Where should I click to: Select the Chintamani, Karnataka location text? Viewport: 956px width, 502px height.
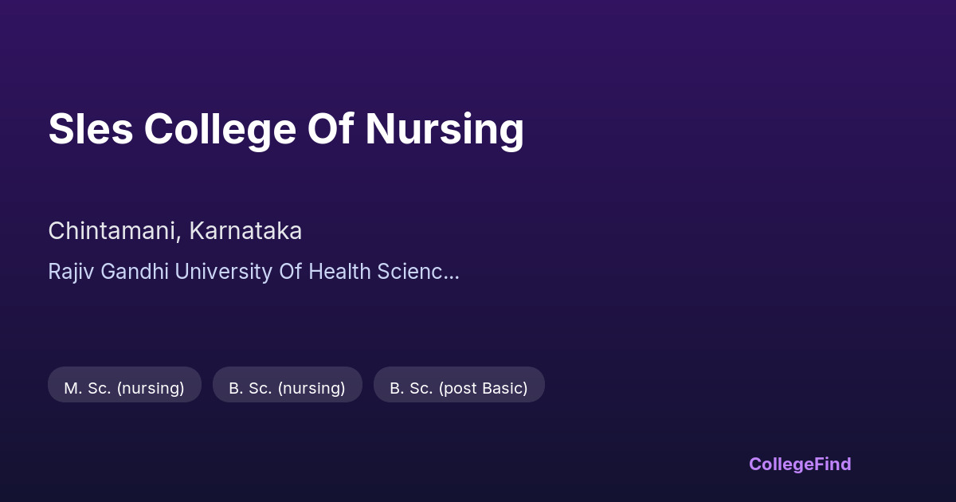[x=174, y=231]
